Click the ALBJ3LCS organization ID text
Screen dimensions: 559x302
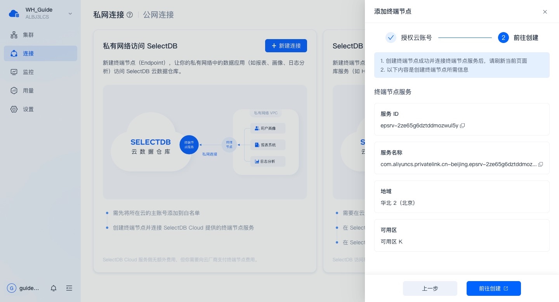point(37,17)
